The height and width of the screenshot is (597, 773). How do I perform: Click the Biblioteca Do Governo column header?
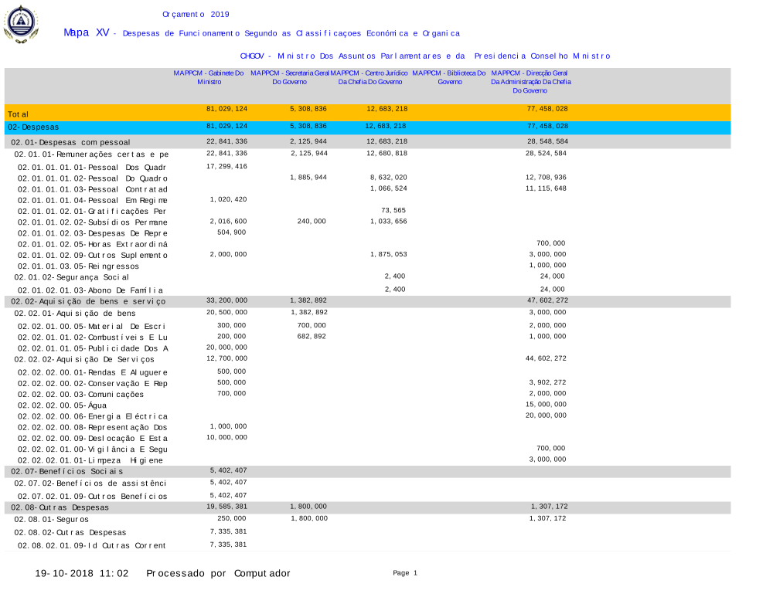click(449, 76)
